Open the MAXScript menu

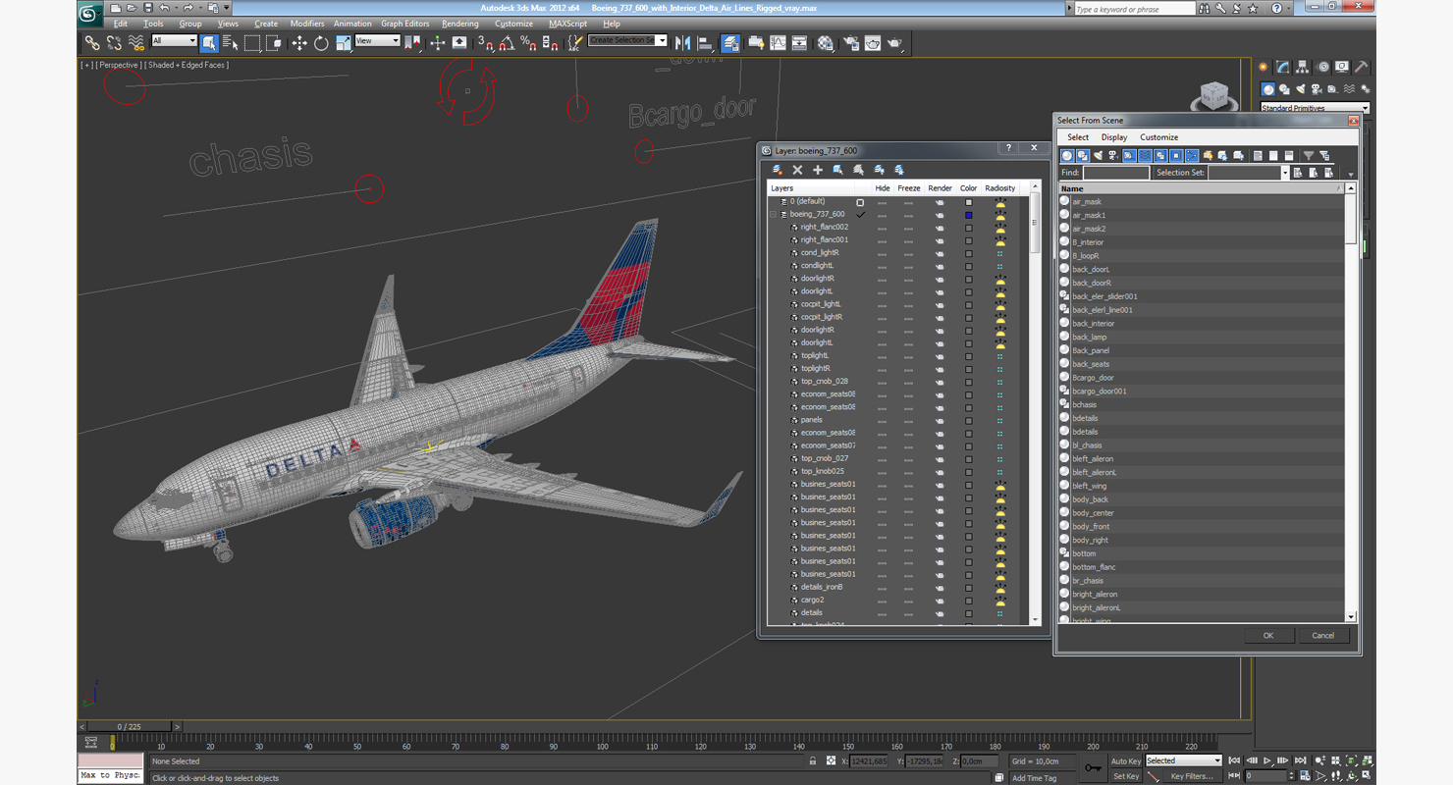pos(567,24)
